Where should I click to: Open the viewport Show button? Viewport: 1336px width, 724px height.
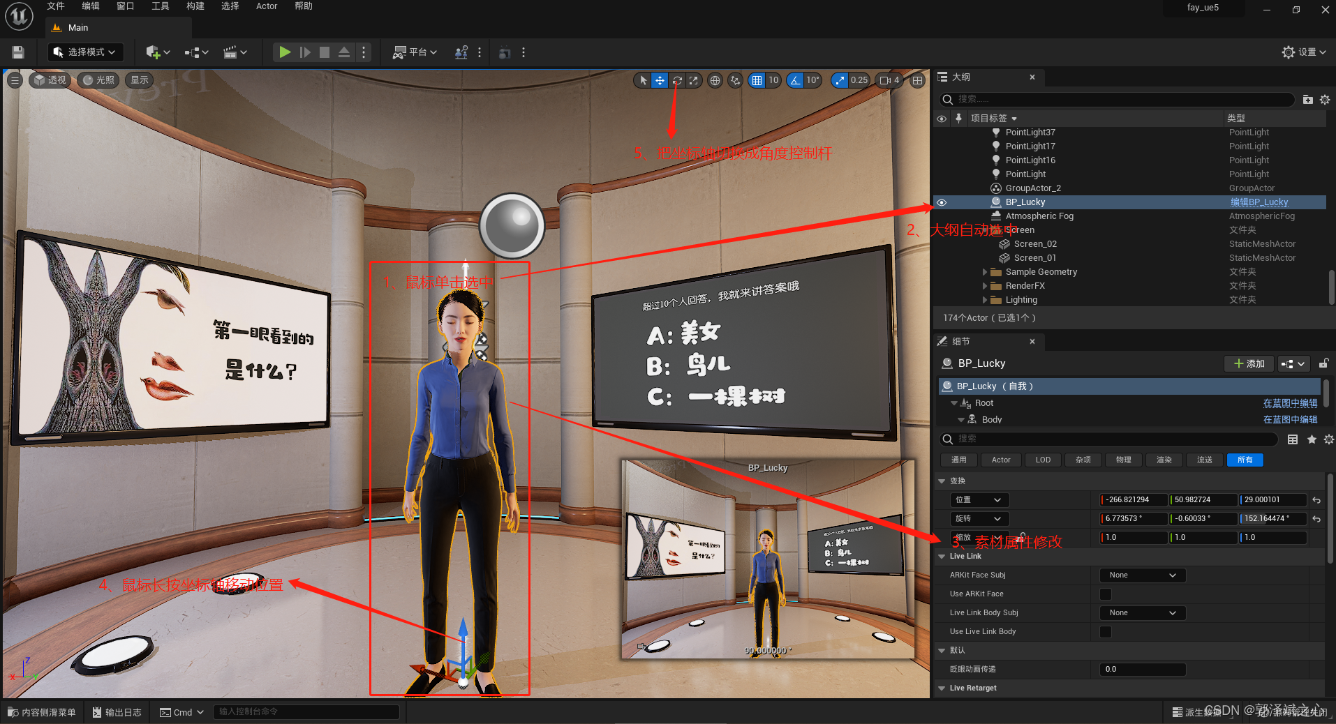click(x=140, y=80)
